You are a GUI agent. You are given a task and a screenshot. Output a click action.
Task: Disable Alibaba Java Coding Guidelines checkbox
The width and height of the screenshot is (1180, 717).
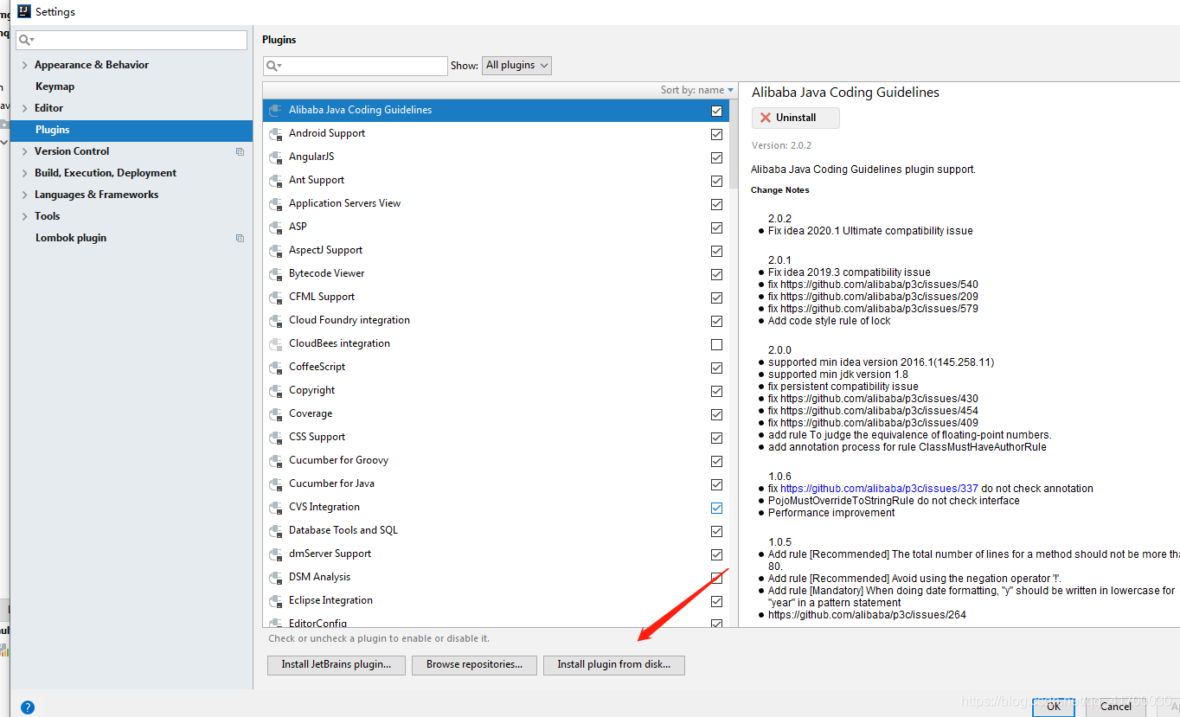pos(716,111)
